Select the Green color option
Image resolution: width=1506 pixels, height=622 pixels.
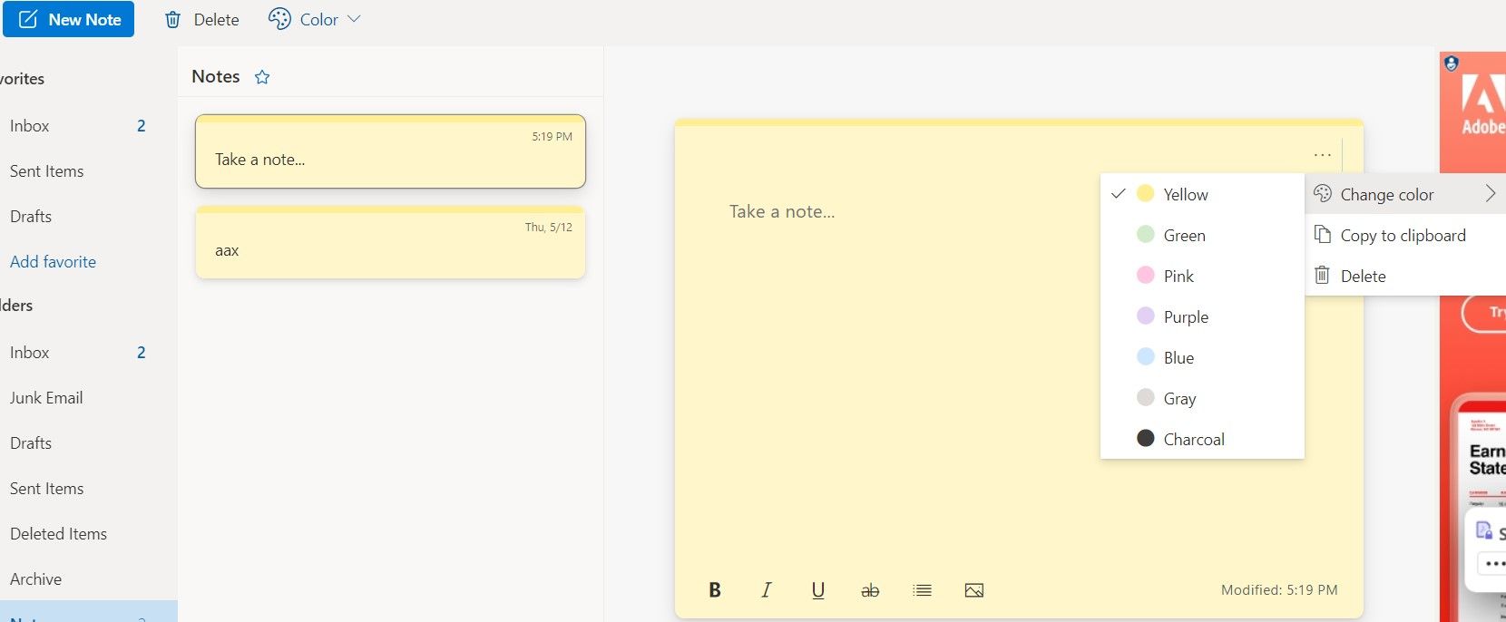coord(1202,235)
